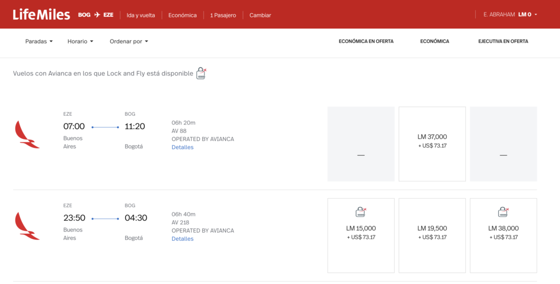Image resolution: width=560 pixels, height=284 pixels.
Task: Click the Avianca logo for flight AV 88
Action: coord(27,134)
